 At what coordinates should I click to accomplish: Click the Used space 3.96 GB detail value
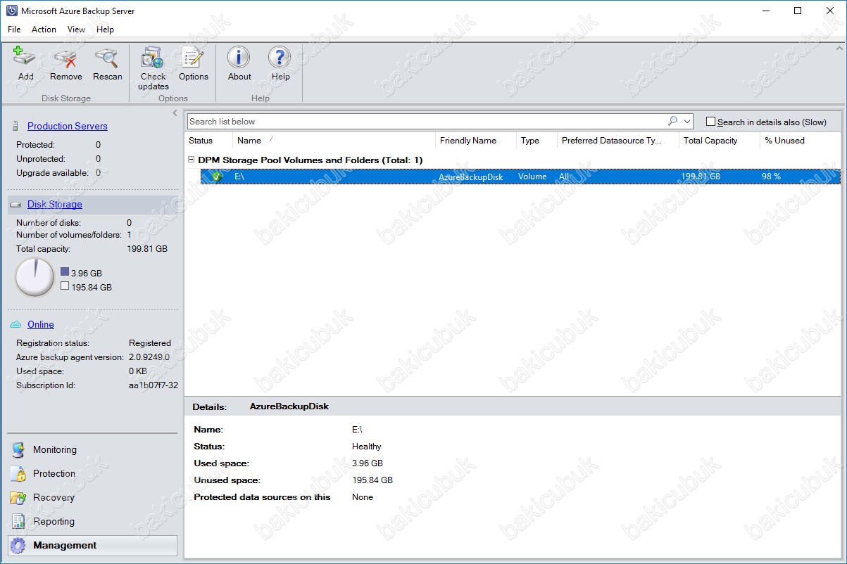368,463
